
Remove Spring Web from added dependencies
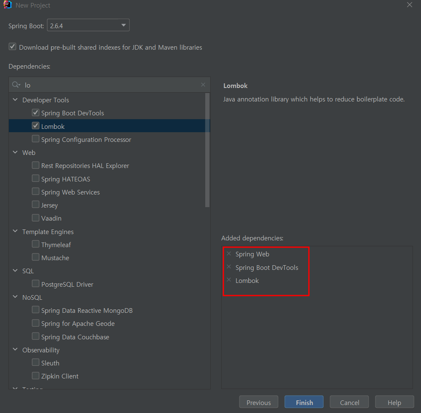[x=229, y=253]
